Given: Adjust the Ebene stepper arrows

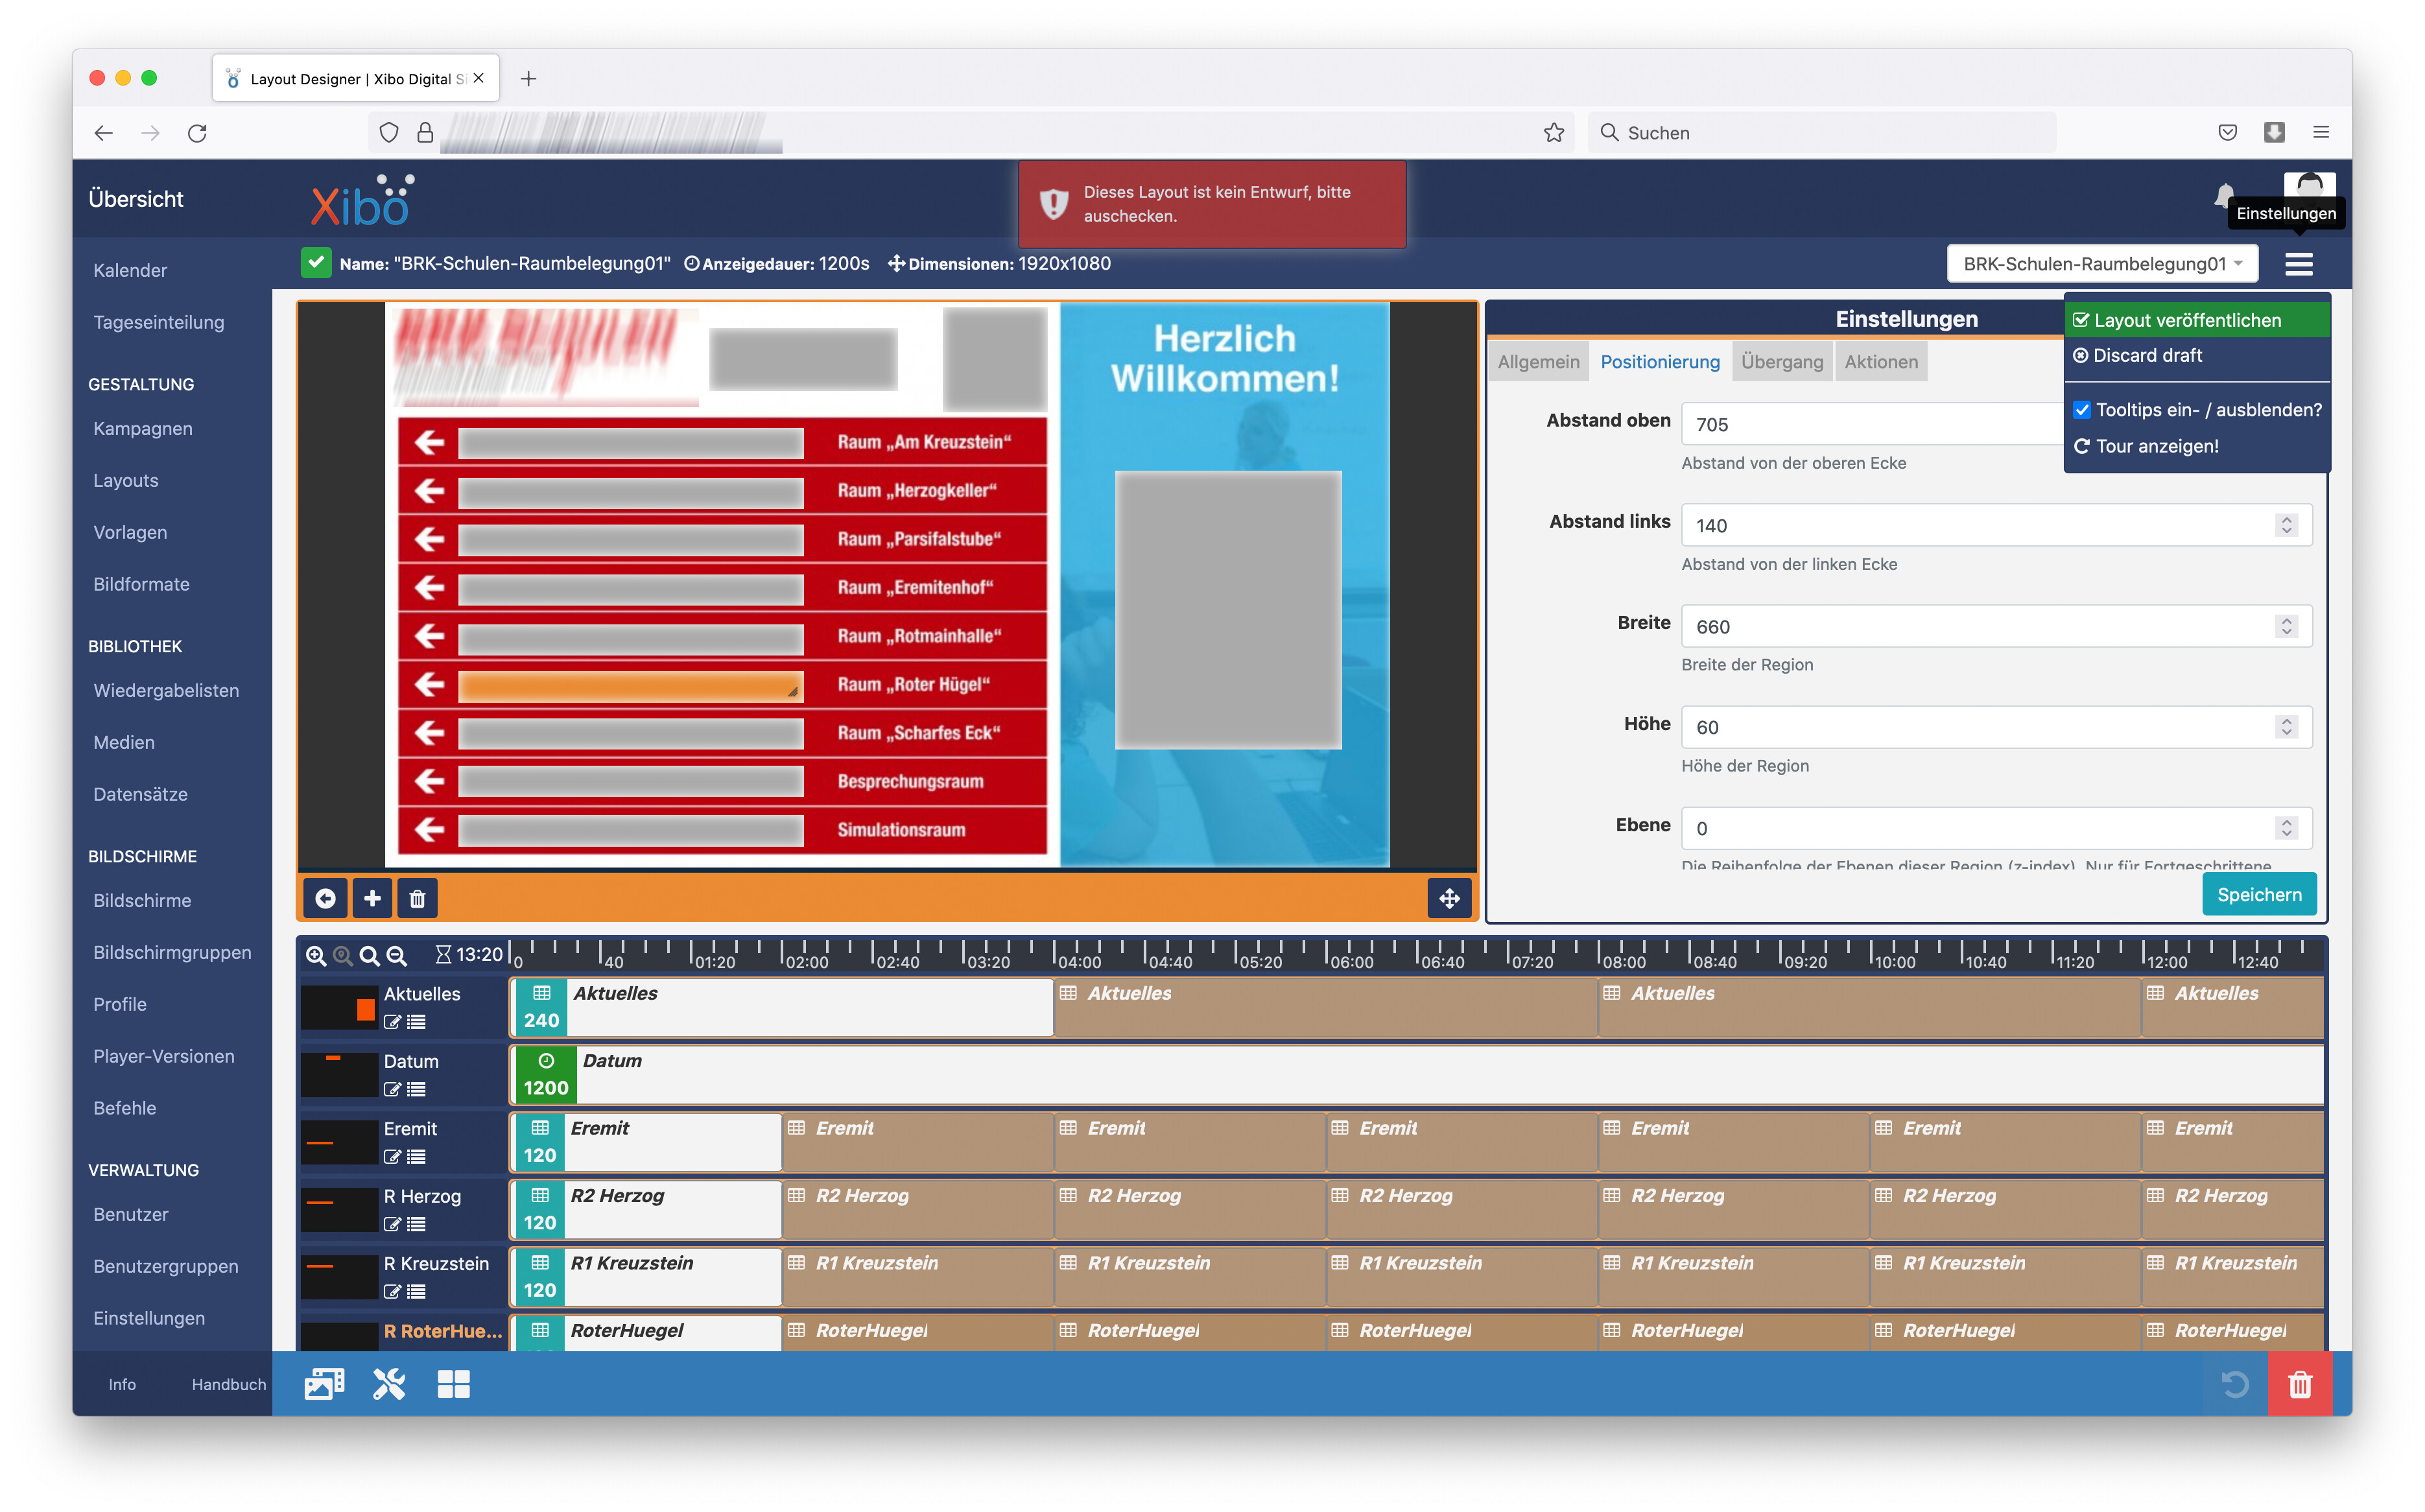Looking at the screenshot, I should (x=2286, y=828).
